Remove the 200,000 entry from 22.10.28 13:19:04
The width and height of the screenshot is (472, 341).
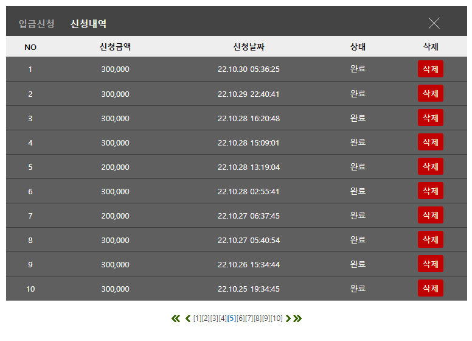(431, 167)
